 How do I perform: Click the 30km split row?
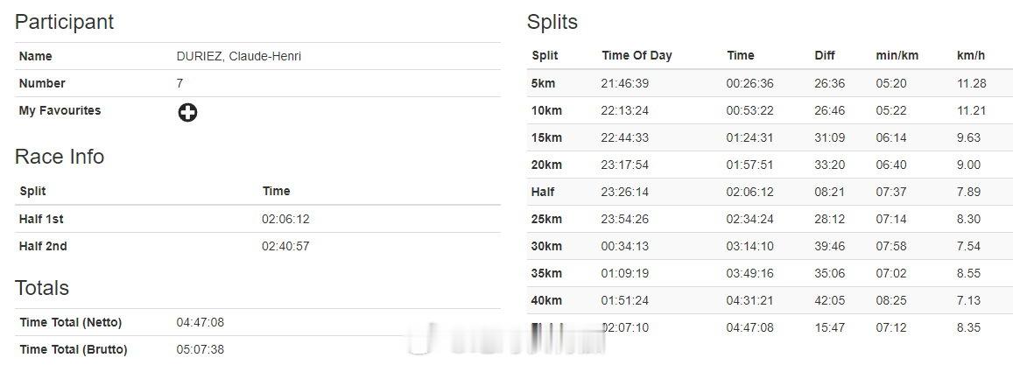(x=770, y=246)
